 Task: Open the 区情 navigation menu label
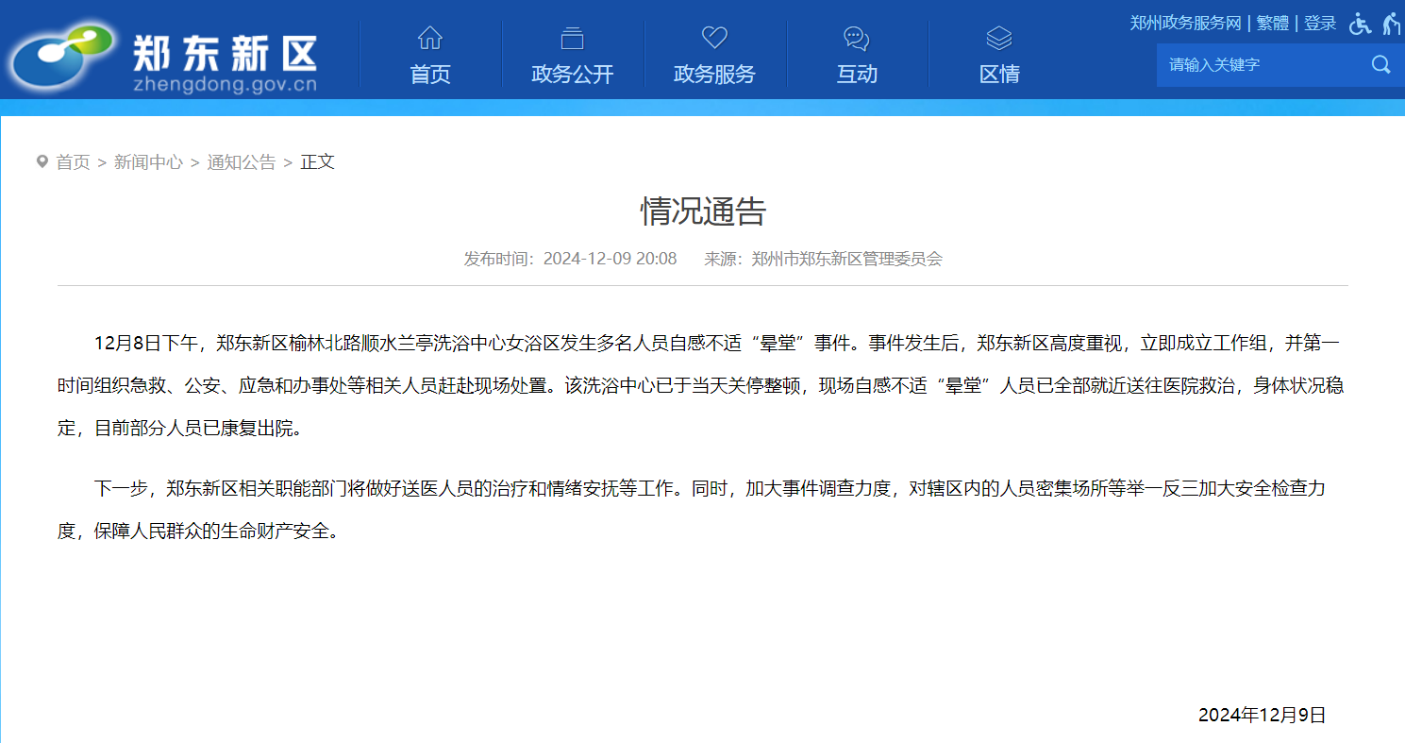coord(998,75)
